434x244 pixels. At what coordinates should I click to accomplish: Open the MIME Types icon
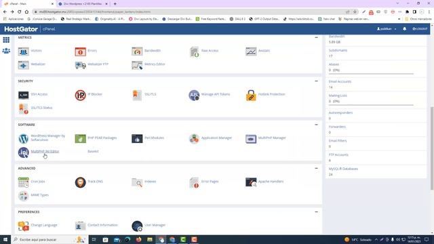24,196
